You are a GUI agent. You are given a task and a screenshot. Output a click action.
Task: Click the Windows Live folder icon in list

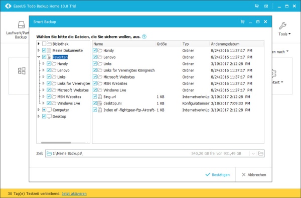coord(100,90)
